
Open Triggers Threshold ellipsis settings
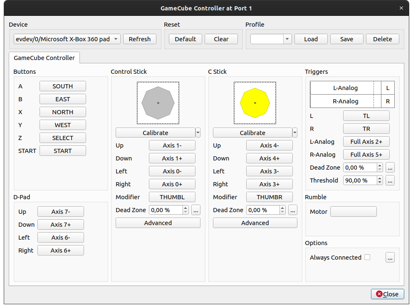pos(390,180)
